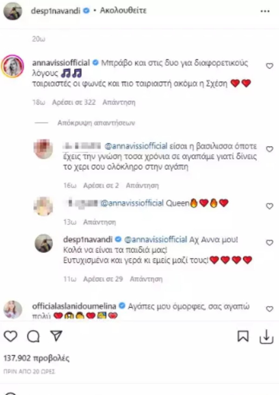Open desp1navandi's avatar in the header
279x395 pixels.
pyautogui.click(x=13, y=11)
